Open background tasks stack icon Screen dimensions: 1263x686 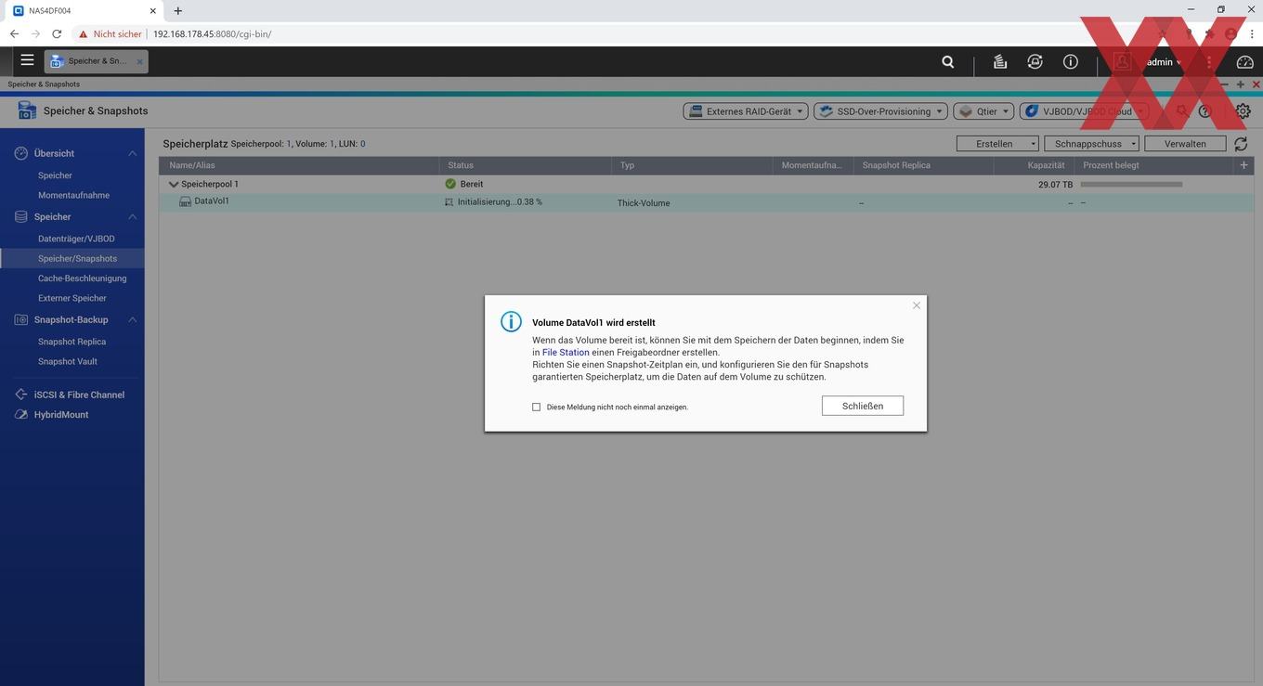(x=1000, y=61)
